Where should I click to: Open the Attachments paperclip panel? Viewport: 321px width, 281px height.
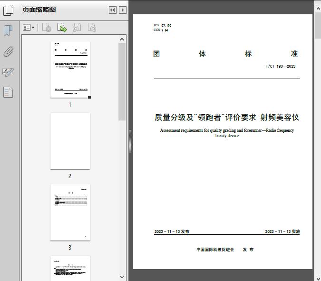(x=9, y=51)
